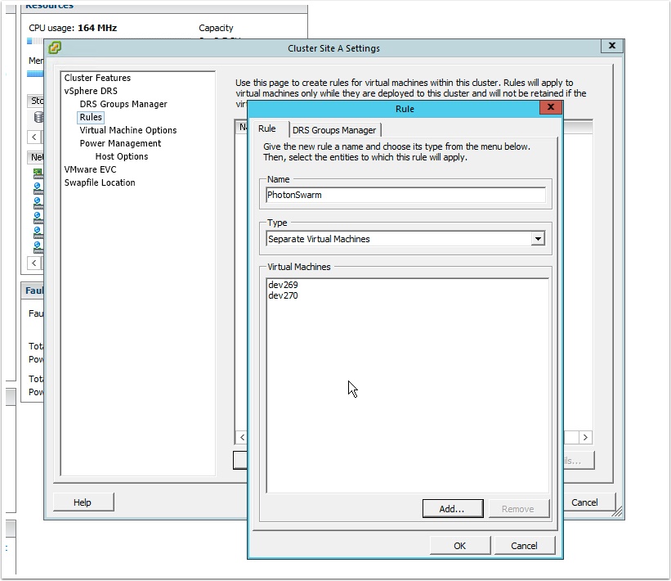Select dev269 in Virtual Machines list
The height and width of the screenshot is (581, 671).
pyautogui.click(x=283, y=285)
